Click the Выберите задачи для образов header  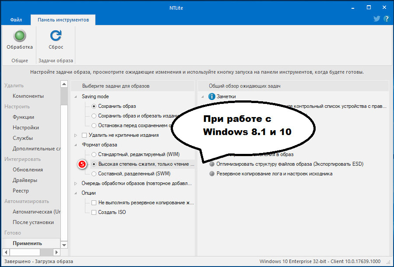coord(133,86)
